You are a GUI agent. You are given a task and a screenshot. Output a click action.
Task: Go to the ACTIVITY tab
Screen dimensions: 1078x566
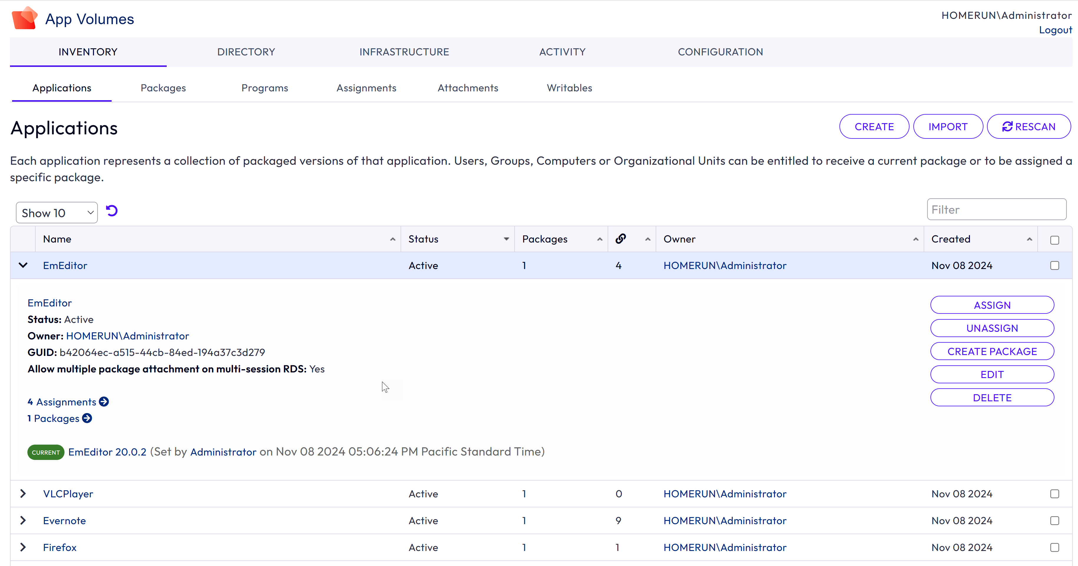(563, 52)
